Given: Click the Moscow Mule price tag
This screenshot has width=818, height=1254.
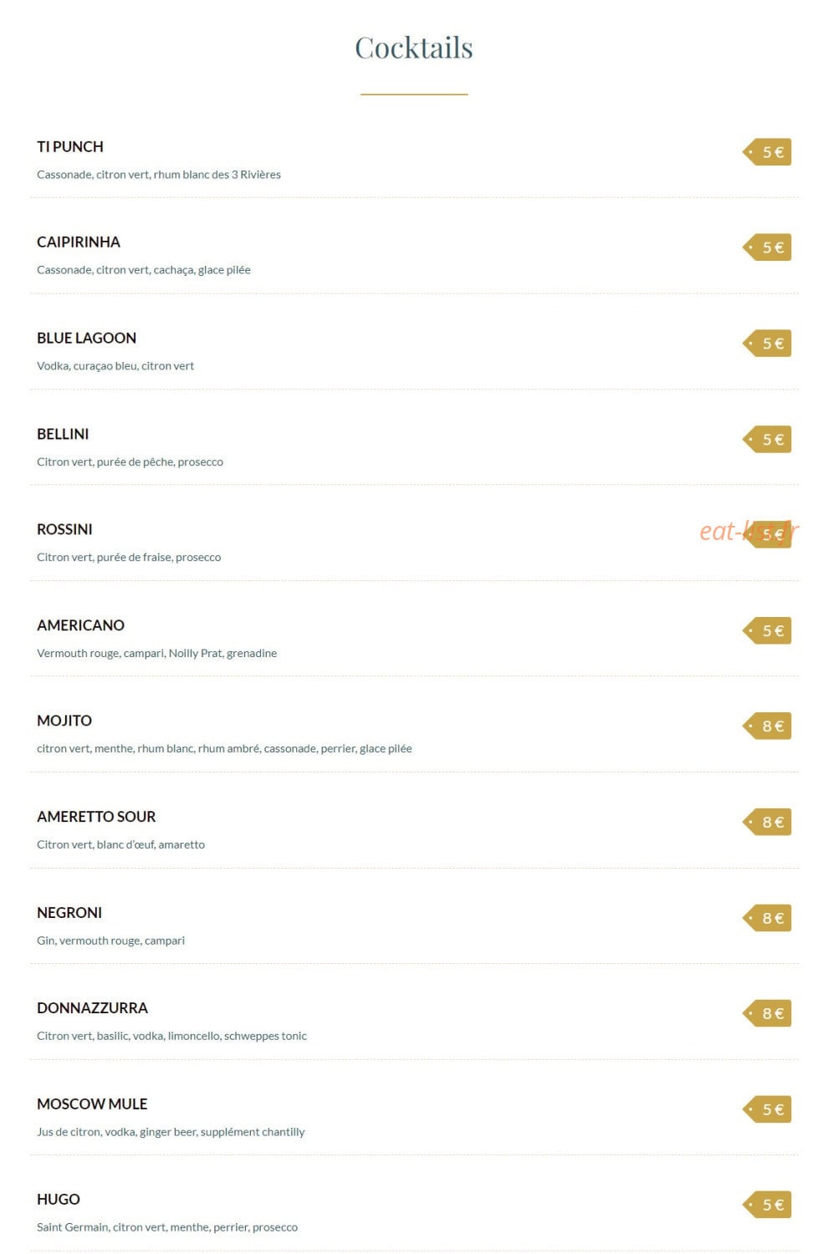Looking at the screenshot, I should click(x=767, y=1109).
